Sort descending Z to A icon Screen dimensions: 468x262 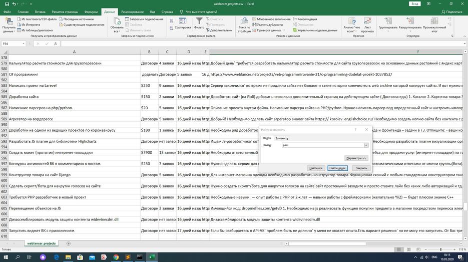point(172,28)
